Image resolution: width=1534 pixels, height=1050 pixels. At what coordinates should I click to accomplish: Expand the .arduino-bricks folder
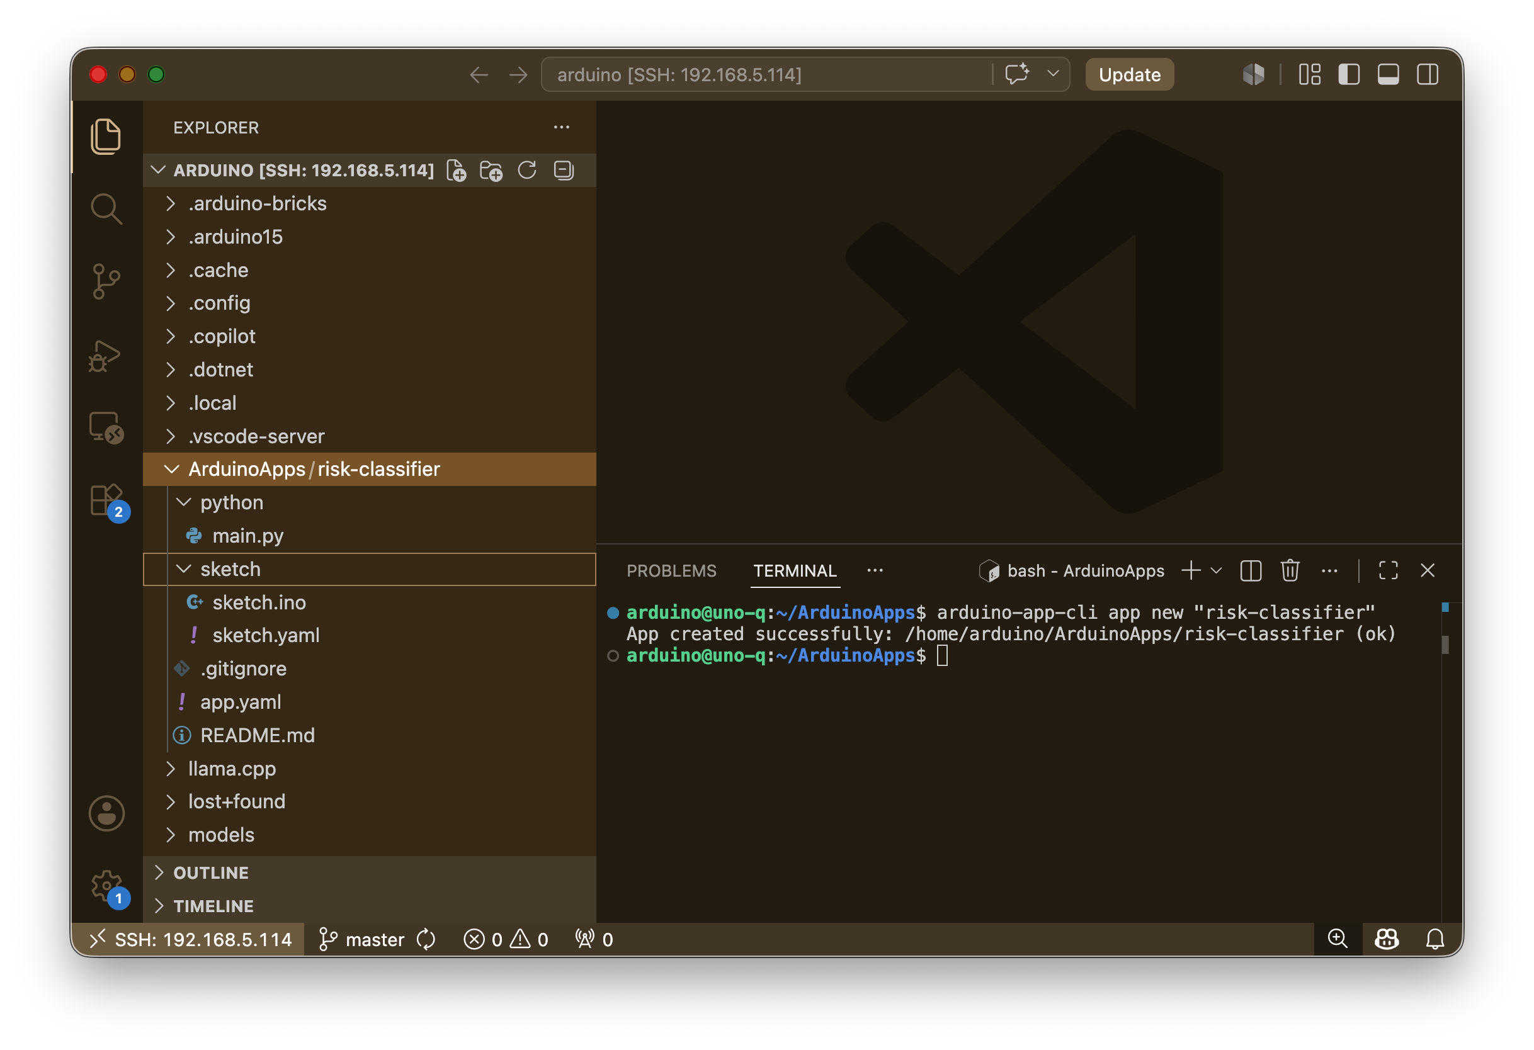click(370, 203)
